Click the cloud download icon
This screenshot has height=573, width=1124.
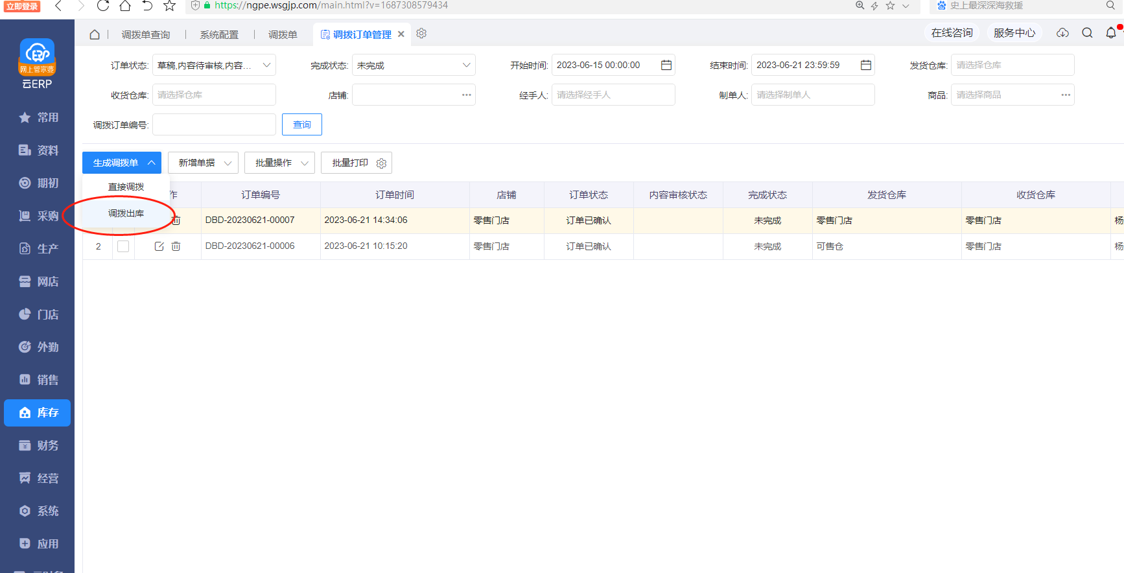tap(1062, 33)
